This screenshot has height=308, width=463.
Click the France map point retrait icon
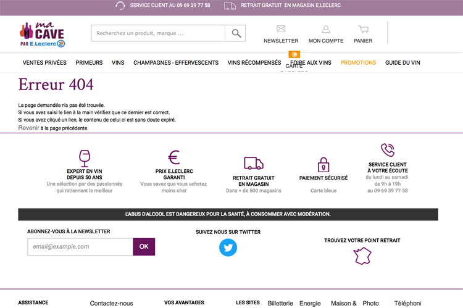(x=362, y=256)
